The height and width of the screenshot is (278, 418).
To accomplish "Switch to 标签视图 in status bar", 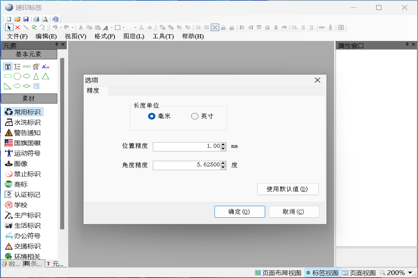I will [322, 273].
